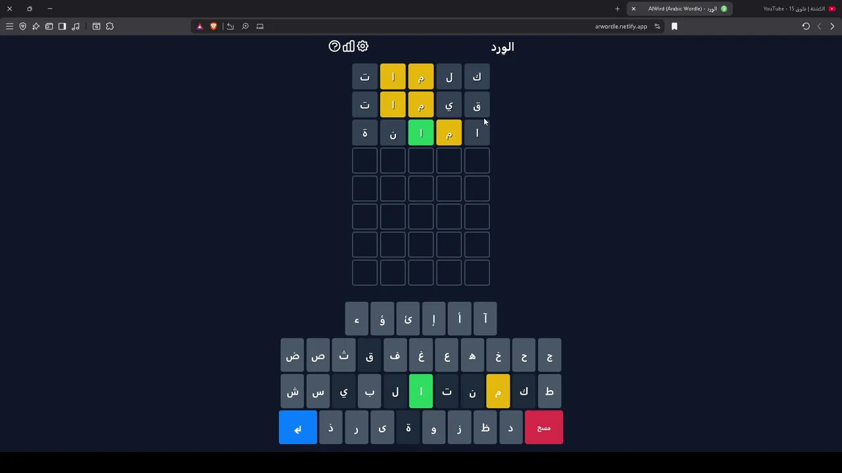The height and width of the screenshot is (473, 842).
Task: Tap the ش key
Action: [x=292, y=392]
